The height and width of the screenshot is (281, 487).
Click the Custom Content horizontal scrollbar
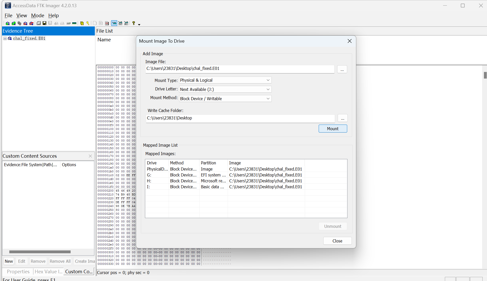pos(40,252)
